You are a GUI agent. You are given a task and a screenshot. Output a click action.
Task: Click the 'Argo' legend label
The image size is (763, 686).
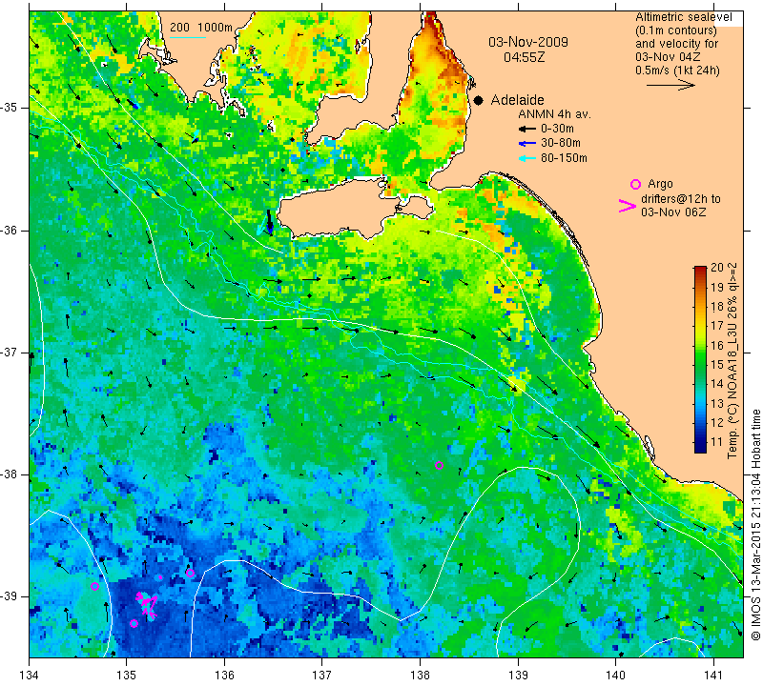coord(660,184)
